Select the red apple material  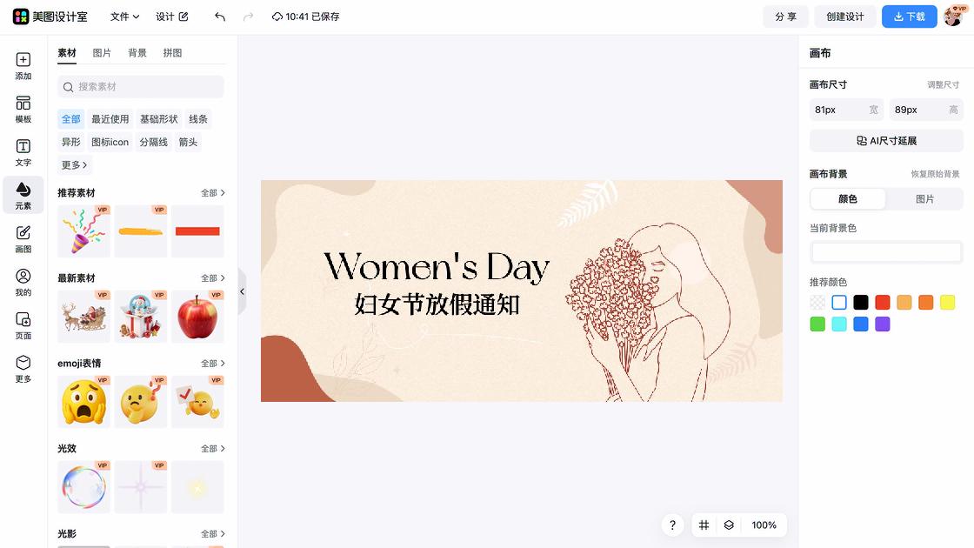click(197, 317)
